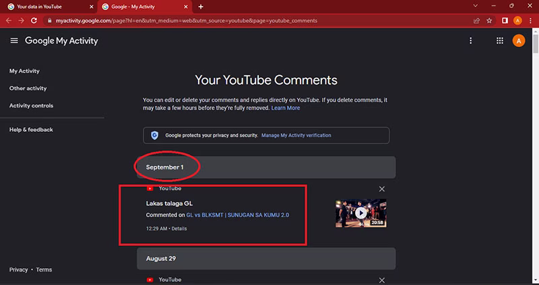
Task: Select the Google - My Activity tab
Action: click(x=145, y=7)
